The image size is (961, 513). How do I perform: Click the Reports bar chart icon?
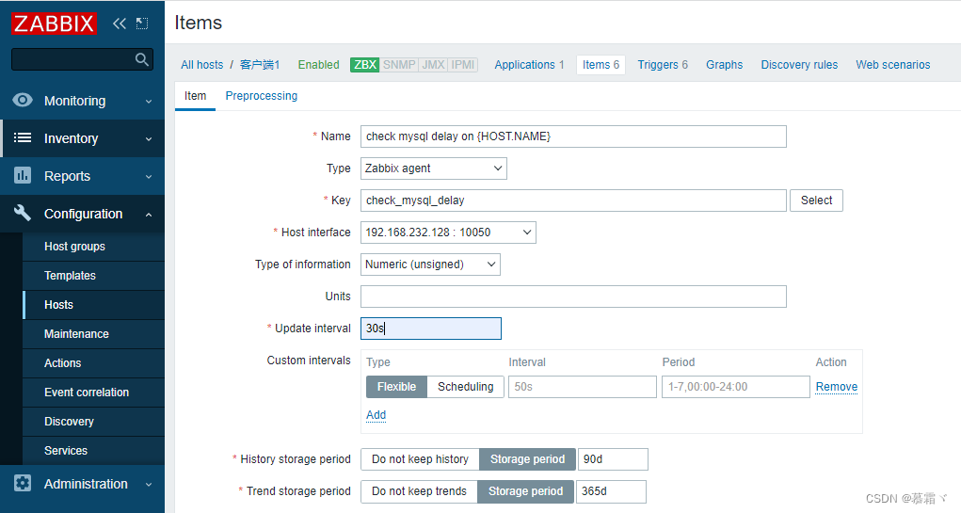pos(23,175)
